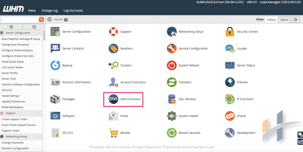
Task: Open Change Log in the top bar
Action: pos(50,11)
